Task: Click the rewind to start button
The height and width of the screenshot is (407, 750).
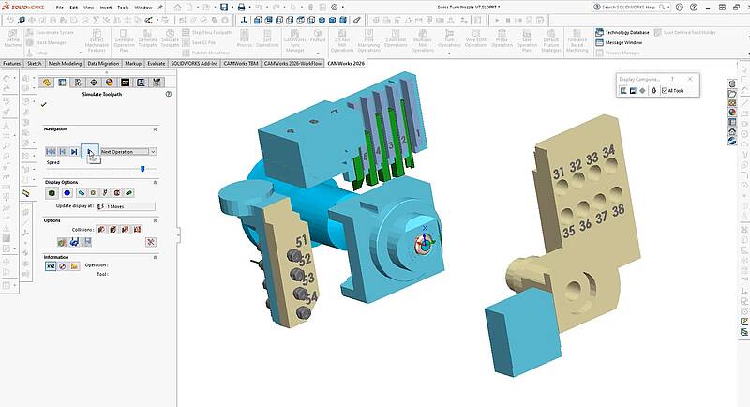Action: (x=51, y=151)
